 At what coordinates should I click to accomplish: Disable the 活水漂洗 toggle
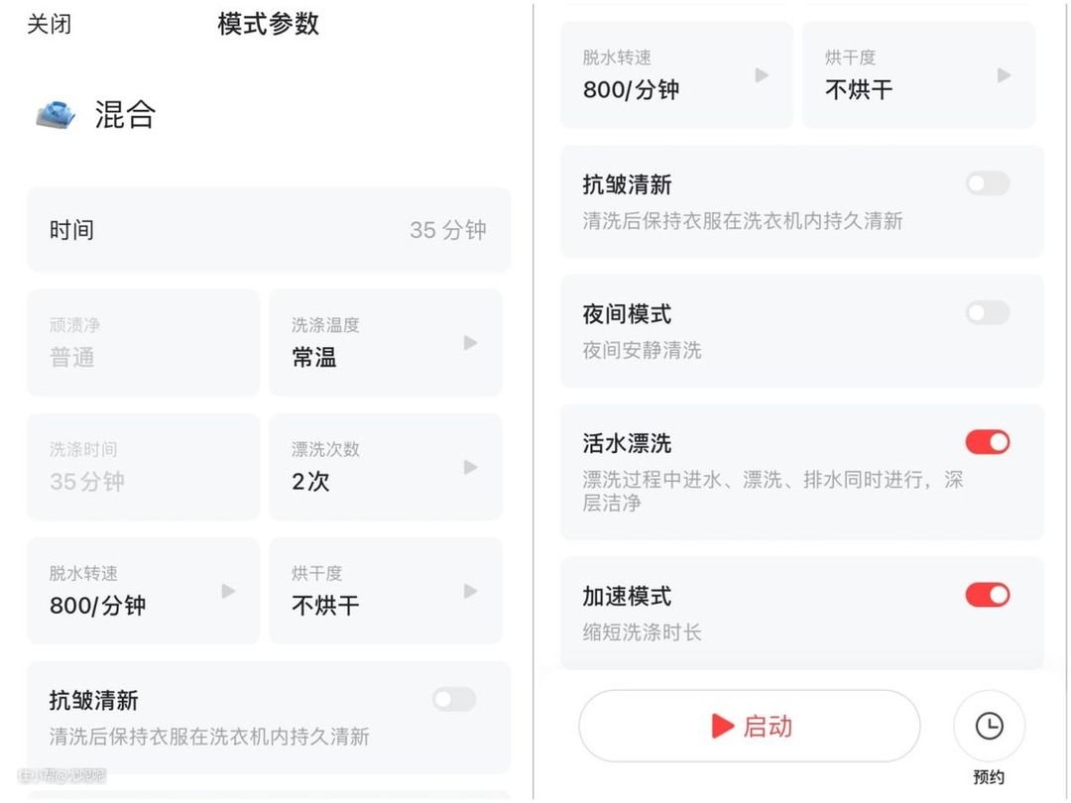tap(988, 442)
